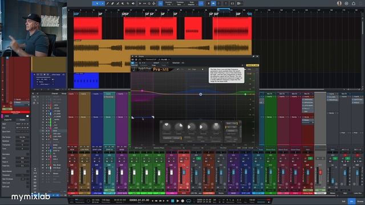365x205 pixels.
Task: Stop playback in the transport bar
Action: point(172,201)
